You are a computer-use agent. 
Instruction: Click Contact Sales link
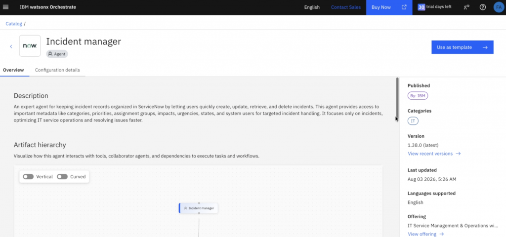(x=345, y=7)
